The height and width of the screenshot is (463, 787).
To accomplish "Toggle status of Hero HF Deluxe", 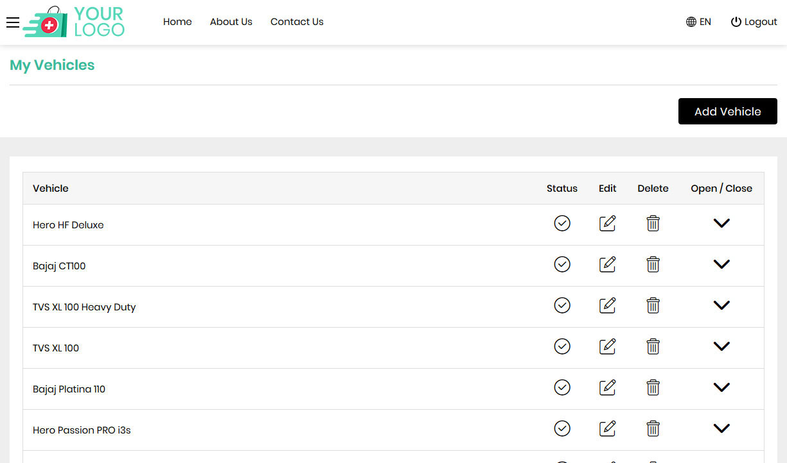I will 562,223.
